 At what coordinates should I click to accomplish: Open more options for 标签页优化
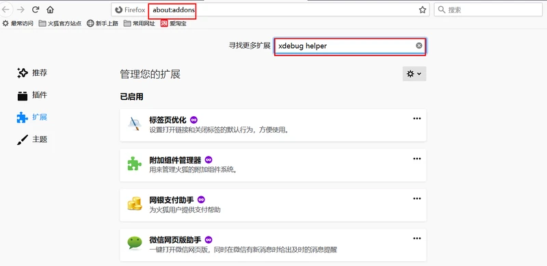[417, 119]
